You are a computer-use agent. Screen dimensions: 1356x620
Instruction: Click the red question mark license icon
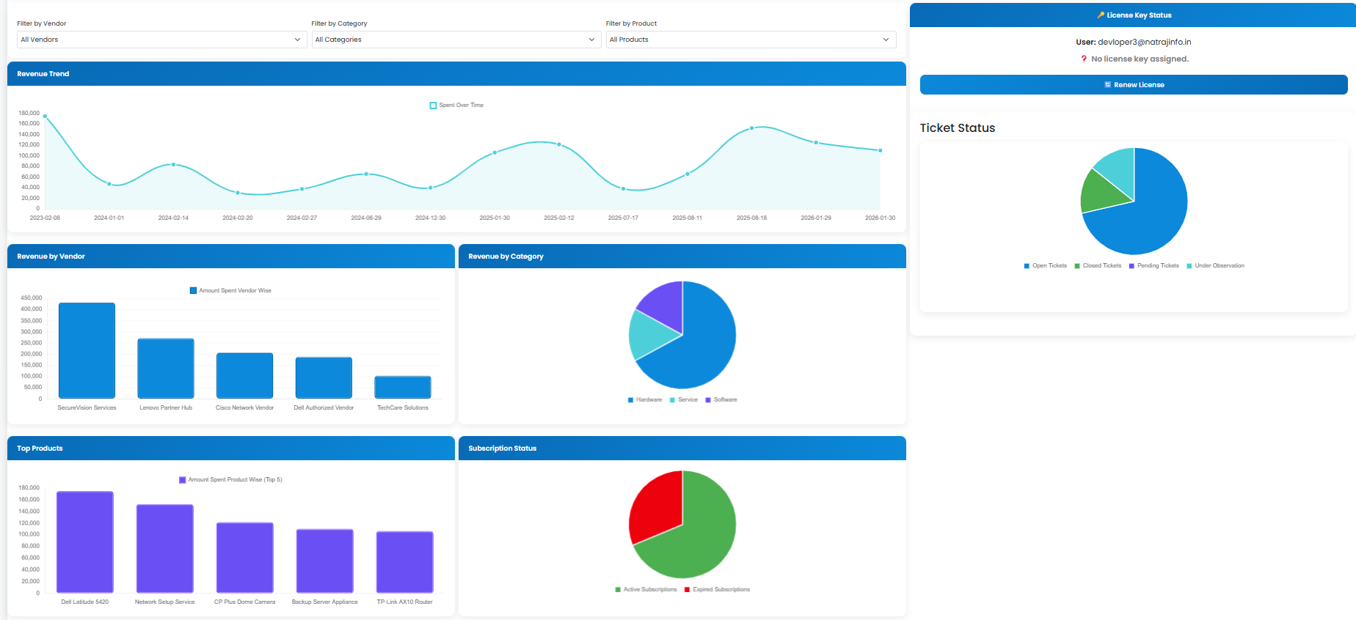point(1084,59)
